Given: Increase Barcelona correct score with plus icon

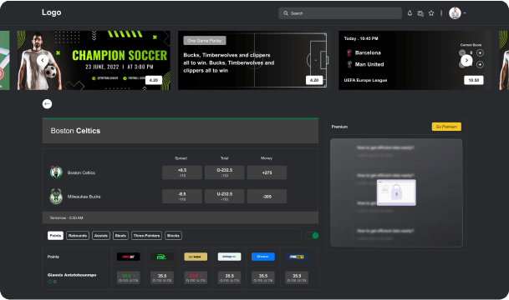Looking at the screenshot, I should (480, 52).
